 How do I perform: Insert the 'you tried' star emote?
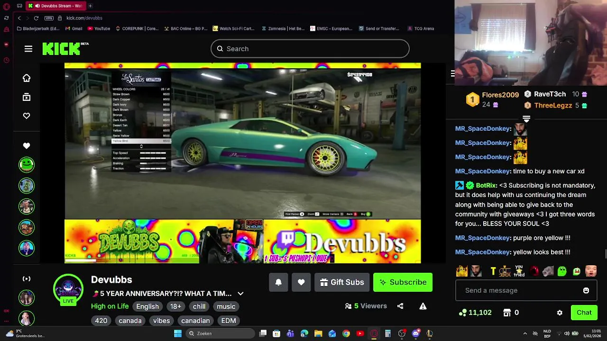click(x=519, y=271)
